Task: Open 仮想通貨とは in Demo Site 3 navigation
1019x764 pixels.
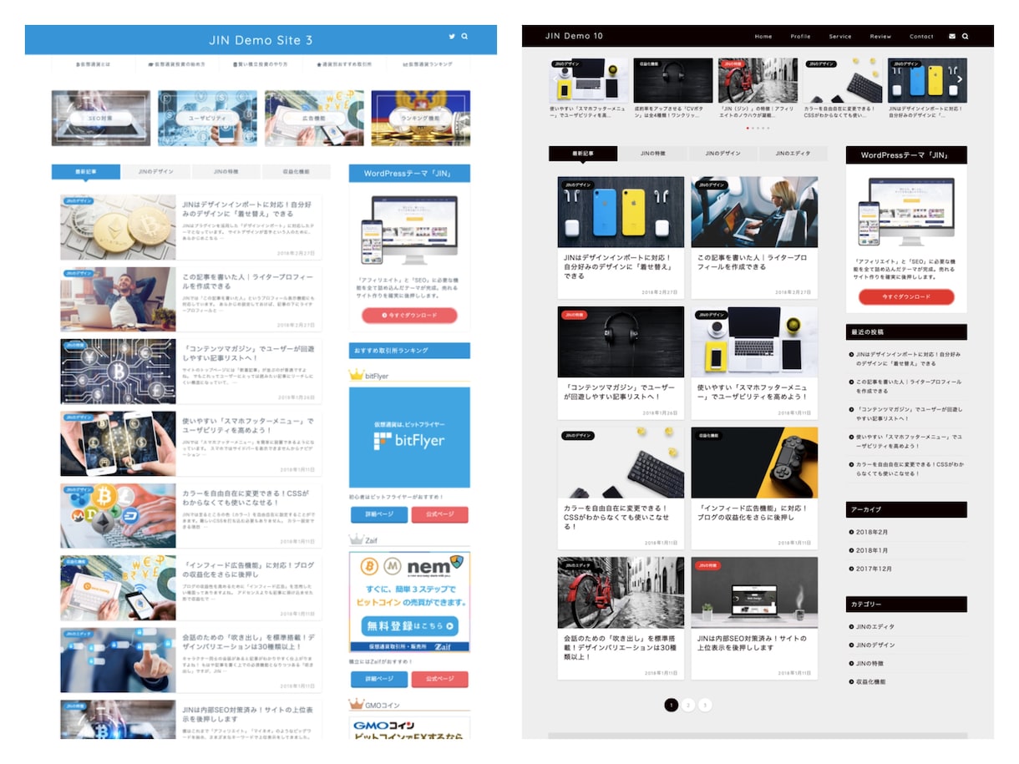Action: pos(93,64)
